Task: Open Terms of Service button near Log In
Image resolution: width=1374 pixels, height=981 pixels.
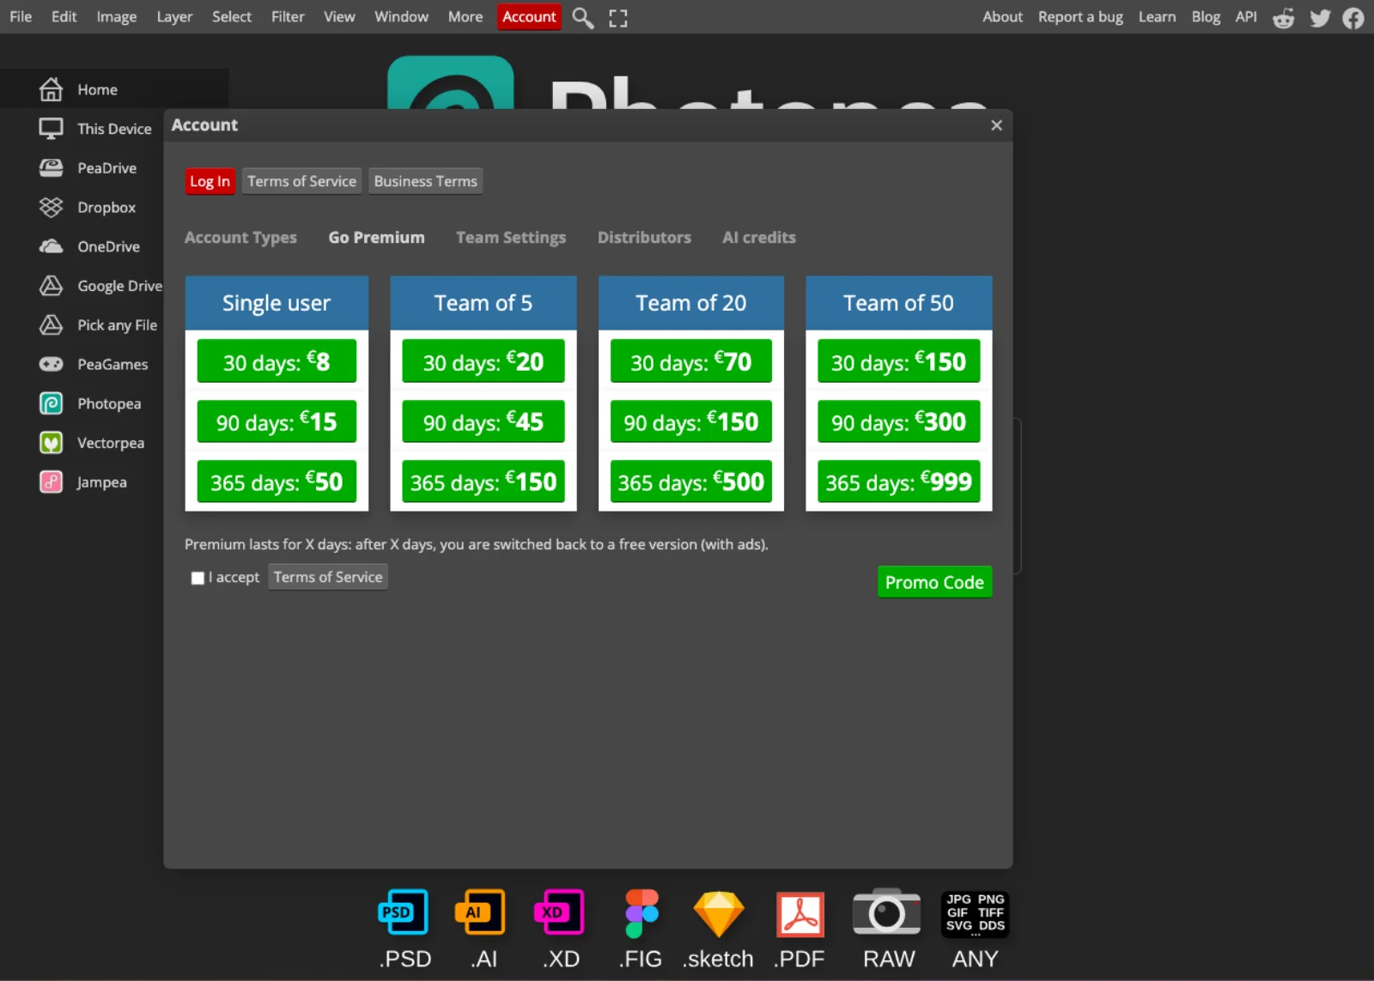Action: [301, 181]
